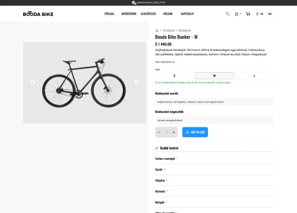Click the pencil icon beside Szabd testre
Screen dimensions: 297x213
click(156, 148)
